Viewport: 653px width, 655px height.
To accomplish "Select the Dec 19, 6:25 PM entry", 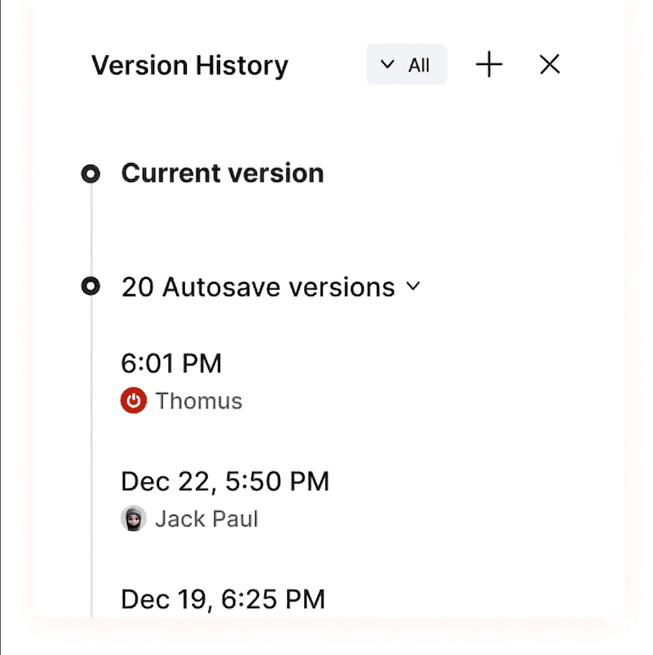I will [x=223, y=599].
